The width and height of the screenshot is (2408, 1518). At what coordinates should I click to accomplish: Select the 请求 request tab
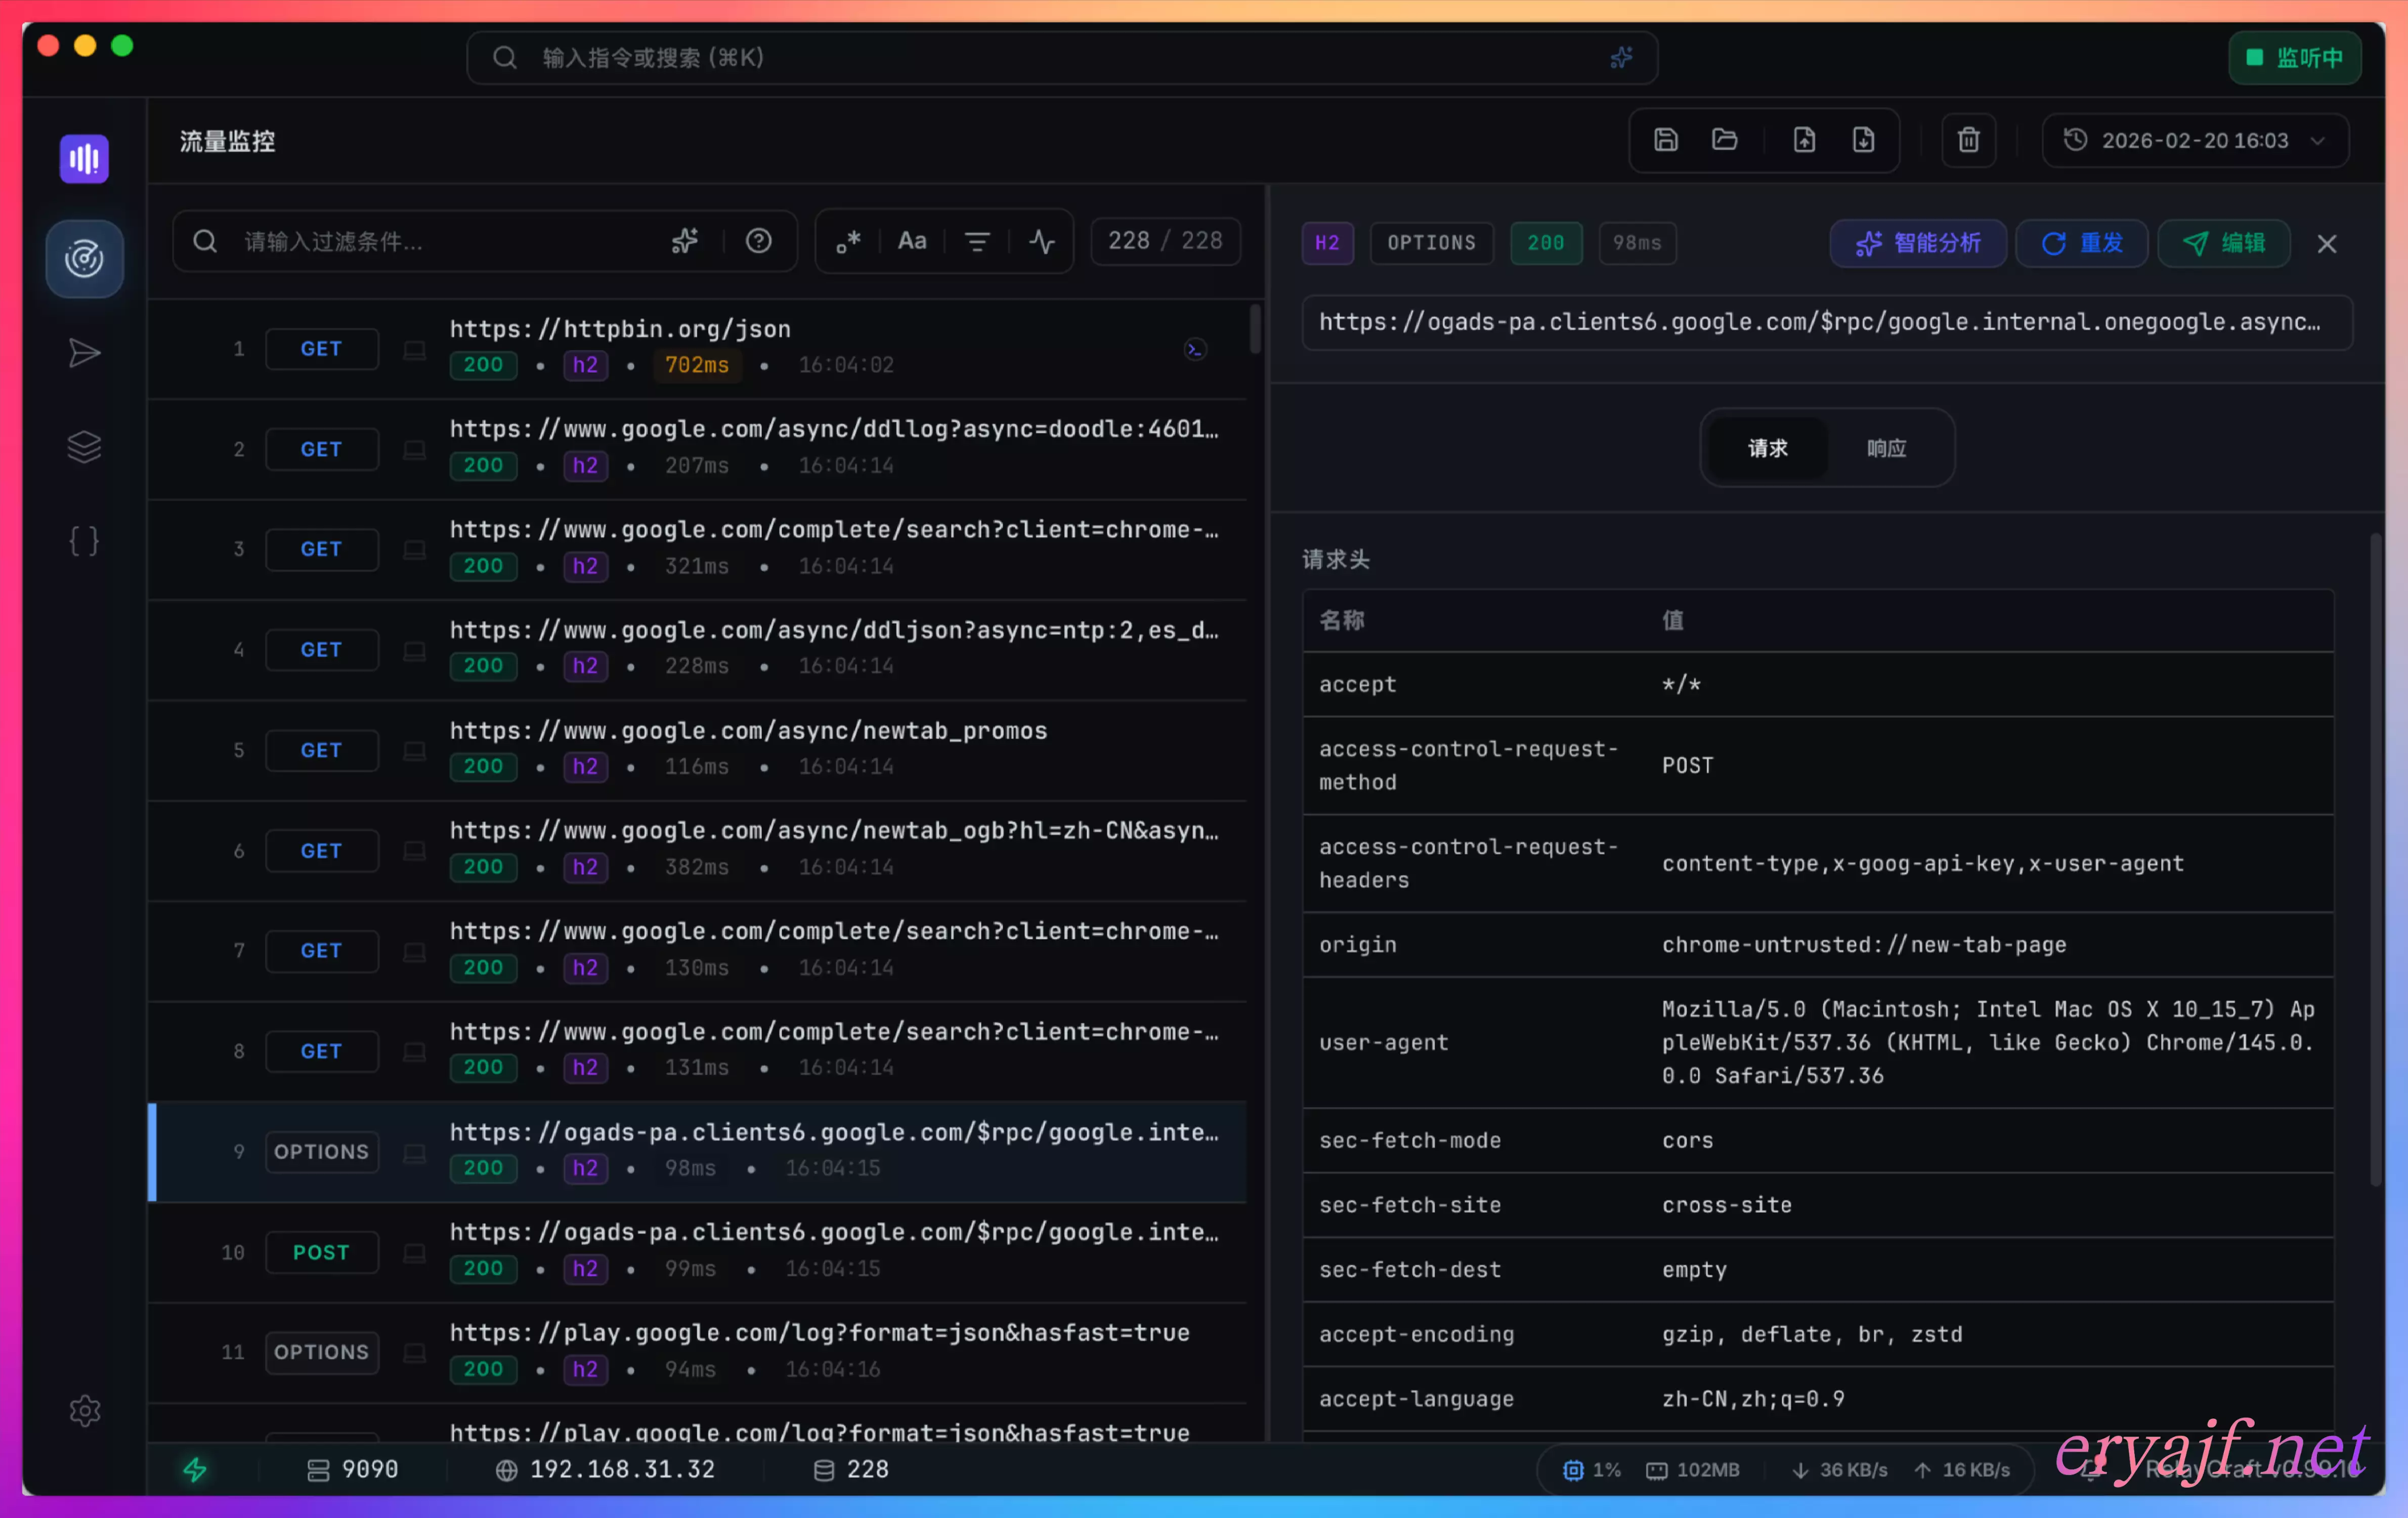(x=1767, y=448)
